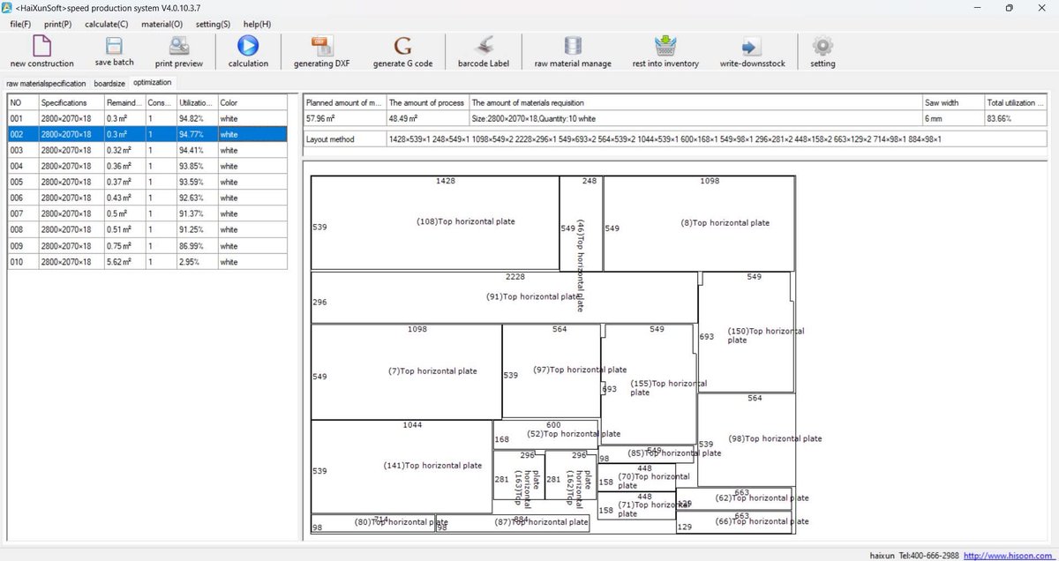Open the file(F) menu
Screen dimensions: 1059x561
[x=20, y=24]
